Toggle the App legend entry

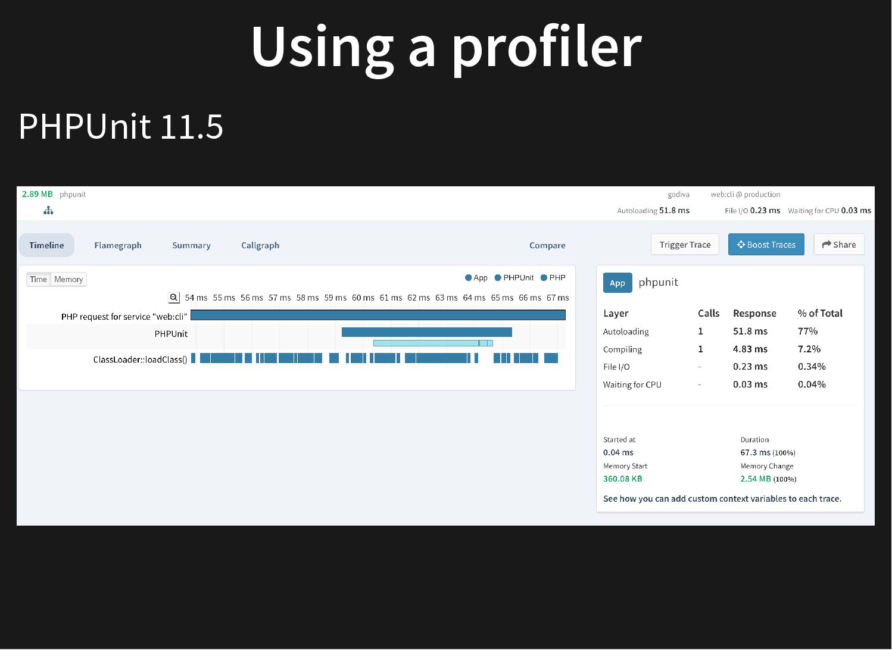pyautogui.click(x=476, y=278)
